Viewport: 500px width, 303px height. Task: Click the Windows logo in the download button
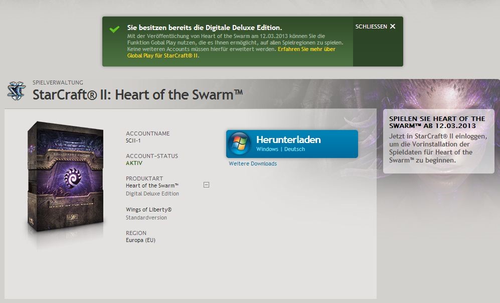[x=240, y=144]
